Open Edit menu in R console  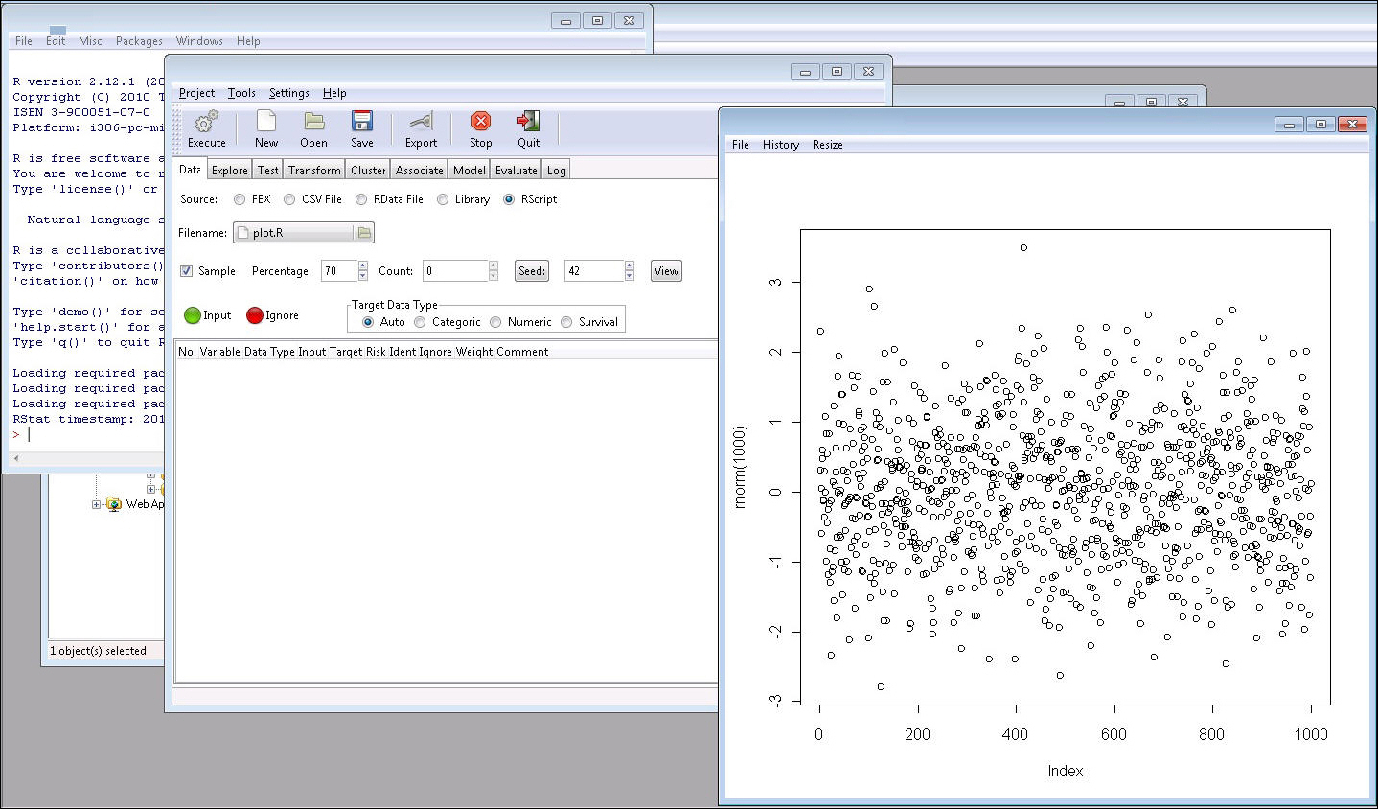(x=56, y=41)
